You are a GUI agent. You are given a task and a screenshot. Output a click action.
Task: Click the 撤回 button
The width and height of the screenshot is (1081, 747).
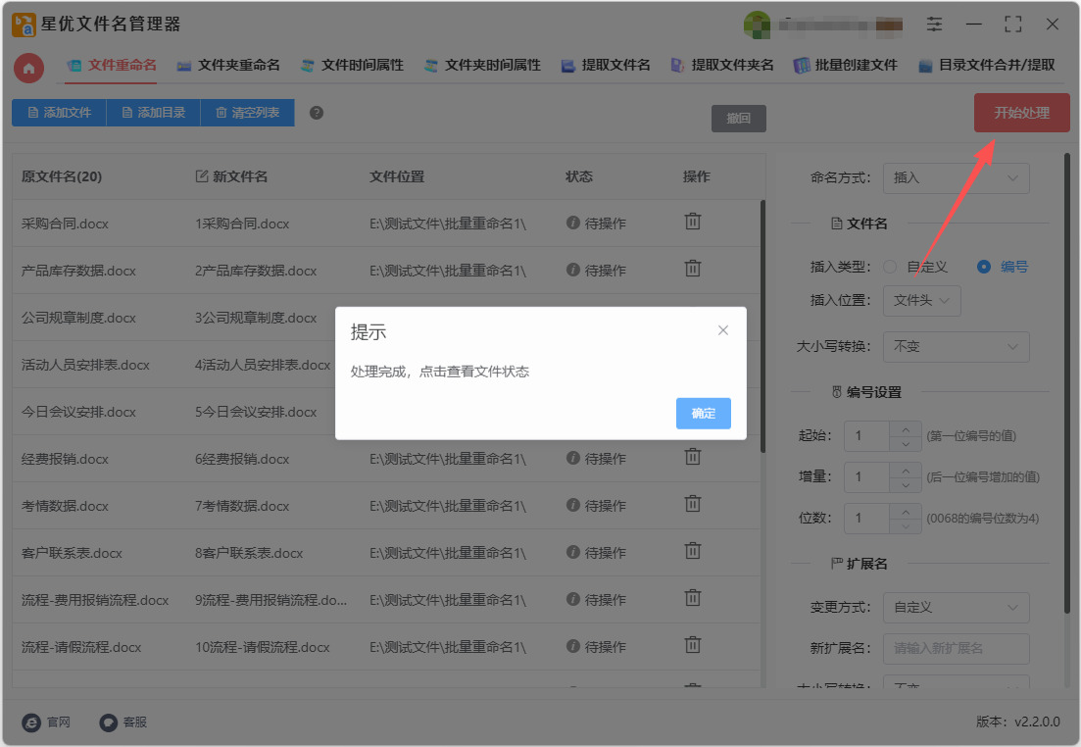point(738,118)
